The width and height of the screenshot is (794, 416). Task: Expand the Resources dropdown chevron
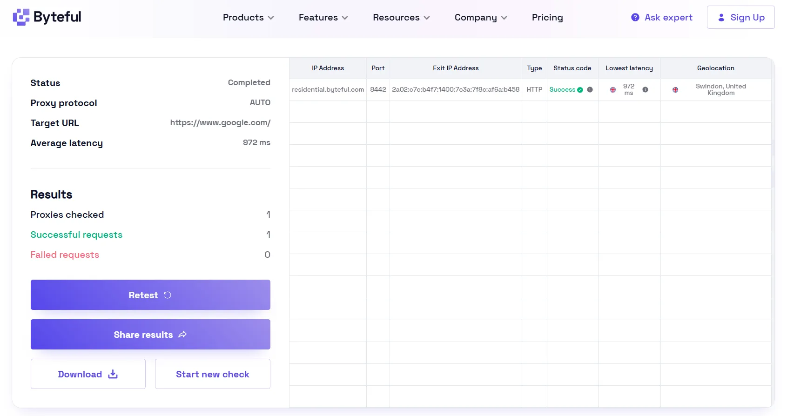(x=427, y=18)
